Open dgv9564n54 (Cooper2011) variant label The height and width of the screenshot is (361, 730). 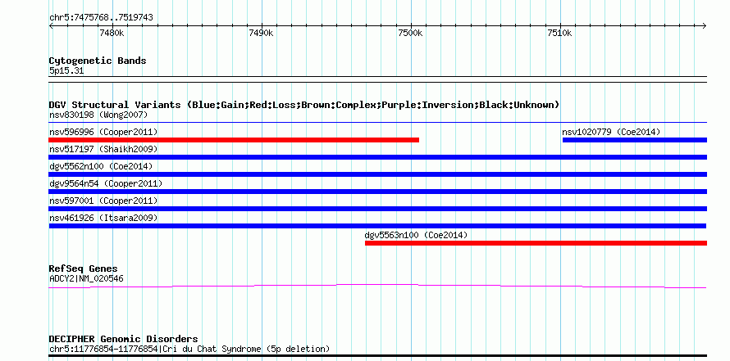click(106, 183)
